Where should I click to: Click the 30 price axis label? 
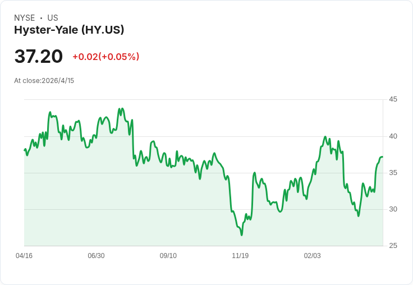point(393,209)
